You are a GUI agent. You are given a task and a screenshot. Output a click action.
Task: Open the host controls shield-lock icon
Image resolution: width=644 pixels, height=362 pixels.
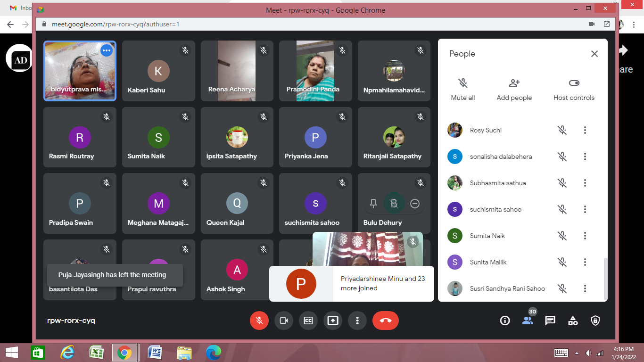pyautogui.click(x=595, y=321)
